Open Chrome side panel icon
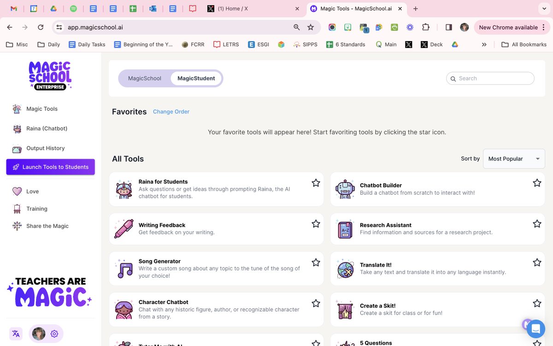 click(449, 27)
